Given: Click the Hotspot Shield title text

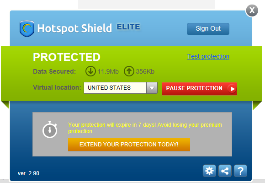Looking at the screenshot, I should pyautogui.click(x=74, y=28).
